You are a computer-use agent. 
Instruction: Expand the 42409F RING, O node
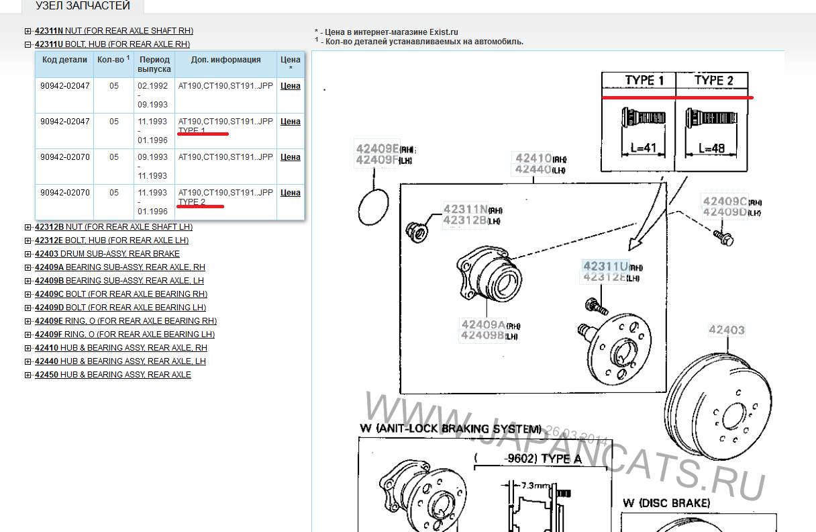[x=28, y=335]
